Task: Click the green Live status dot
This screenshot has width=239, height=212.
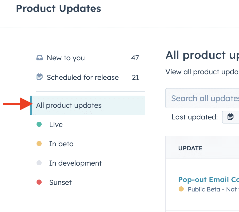Action: tap(39, 124)
